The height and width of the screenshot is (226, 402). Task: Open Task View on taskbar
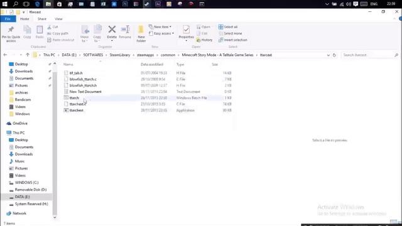26,4
